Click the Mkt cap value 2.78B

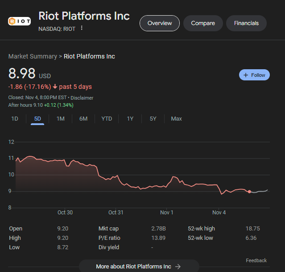click(158, 229)
